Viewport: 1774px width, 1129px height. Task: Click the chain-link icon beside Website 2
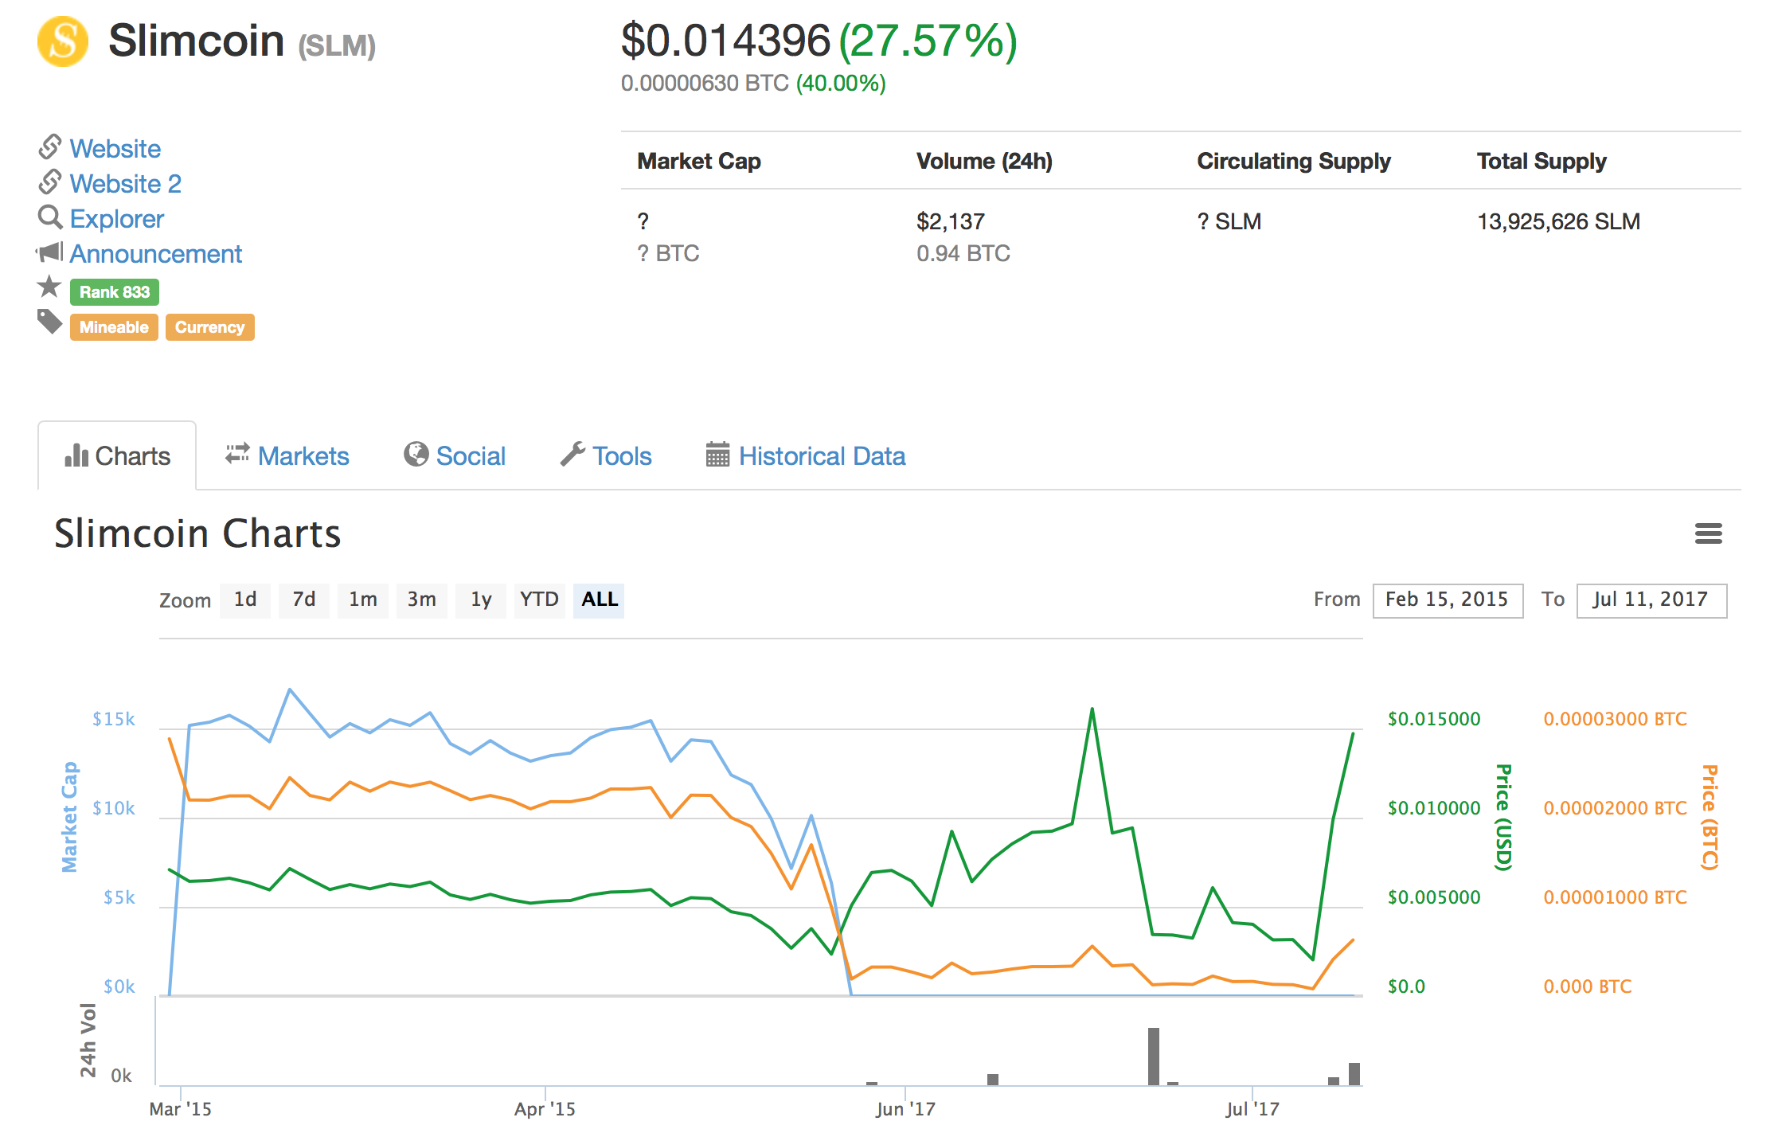(x=49, y=182)
